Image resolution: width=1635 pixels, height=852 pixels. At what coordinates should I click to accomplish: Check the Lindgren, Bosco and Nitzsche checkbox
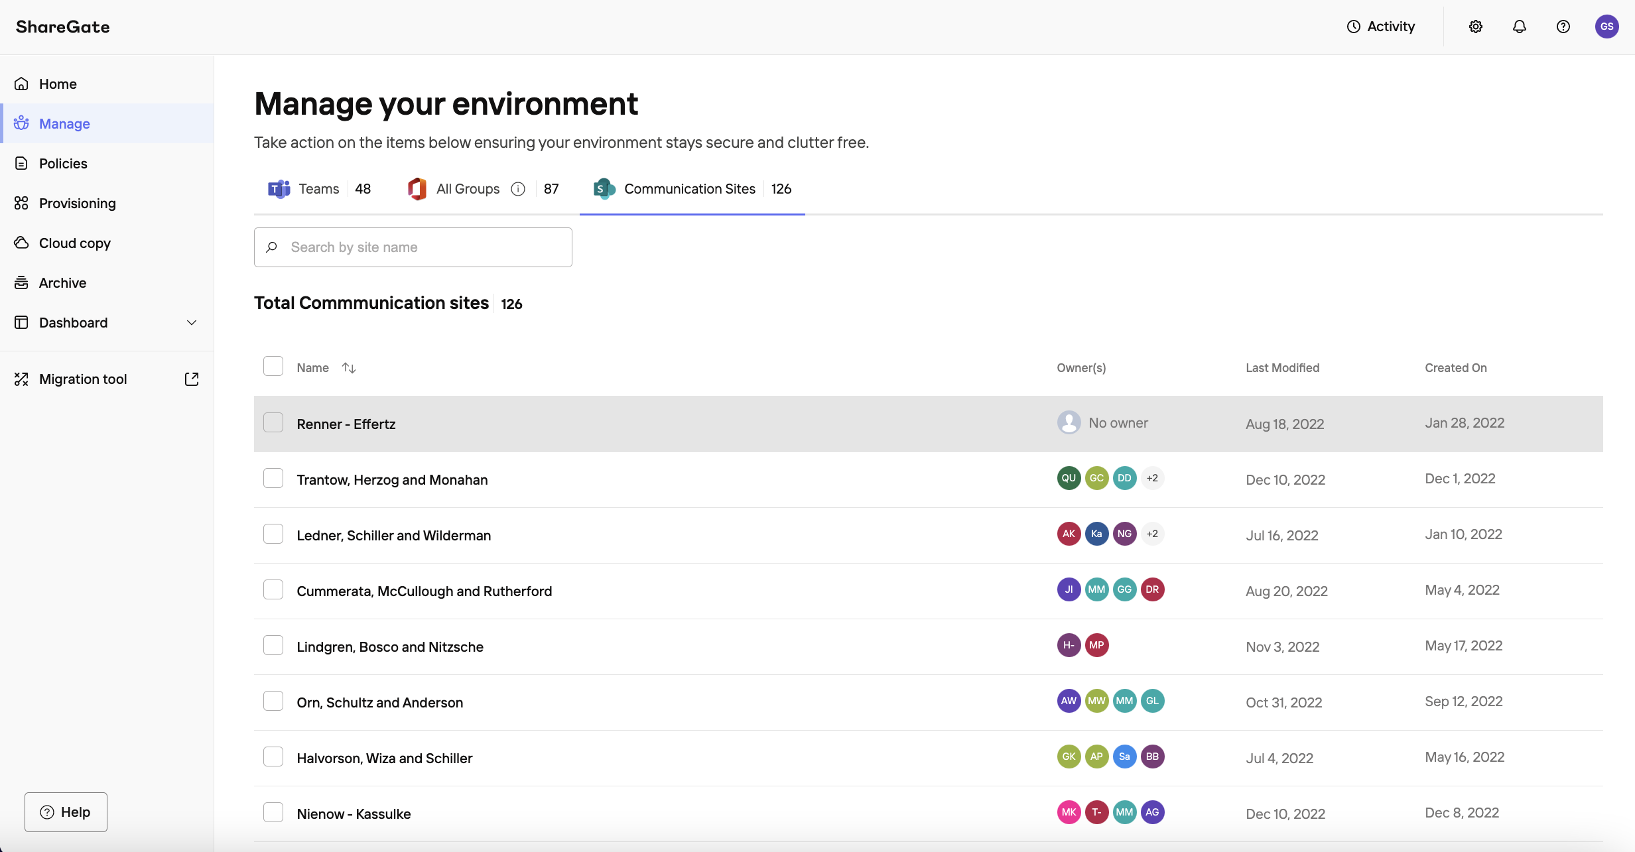pyautogui.click(x=273, y=645)
